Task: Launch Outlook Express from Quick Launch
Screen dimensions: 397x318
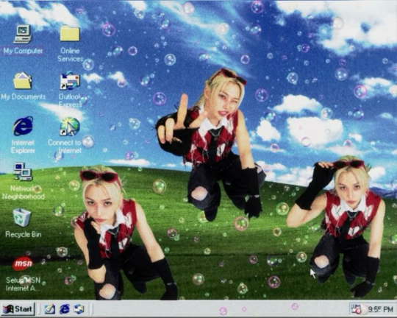Action: tap(79, 309)
